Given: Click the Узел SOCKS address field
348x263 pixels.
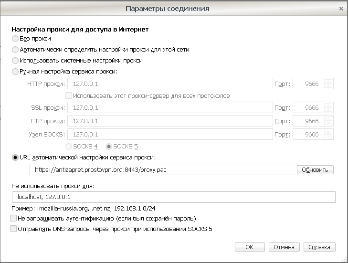Looking at the screenshot, I should tap(170, 134).
